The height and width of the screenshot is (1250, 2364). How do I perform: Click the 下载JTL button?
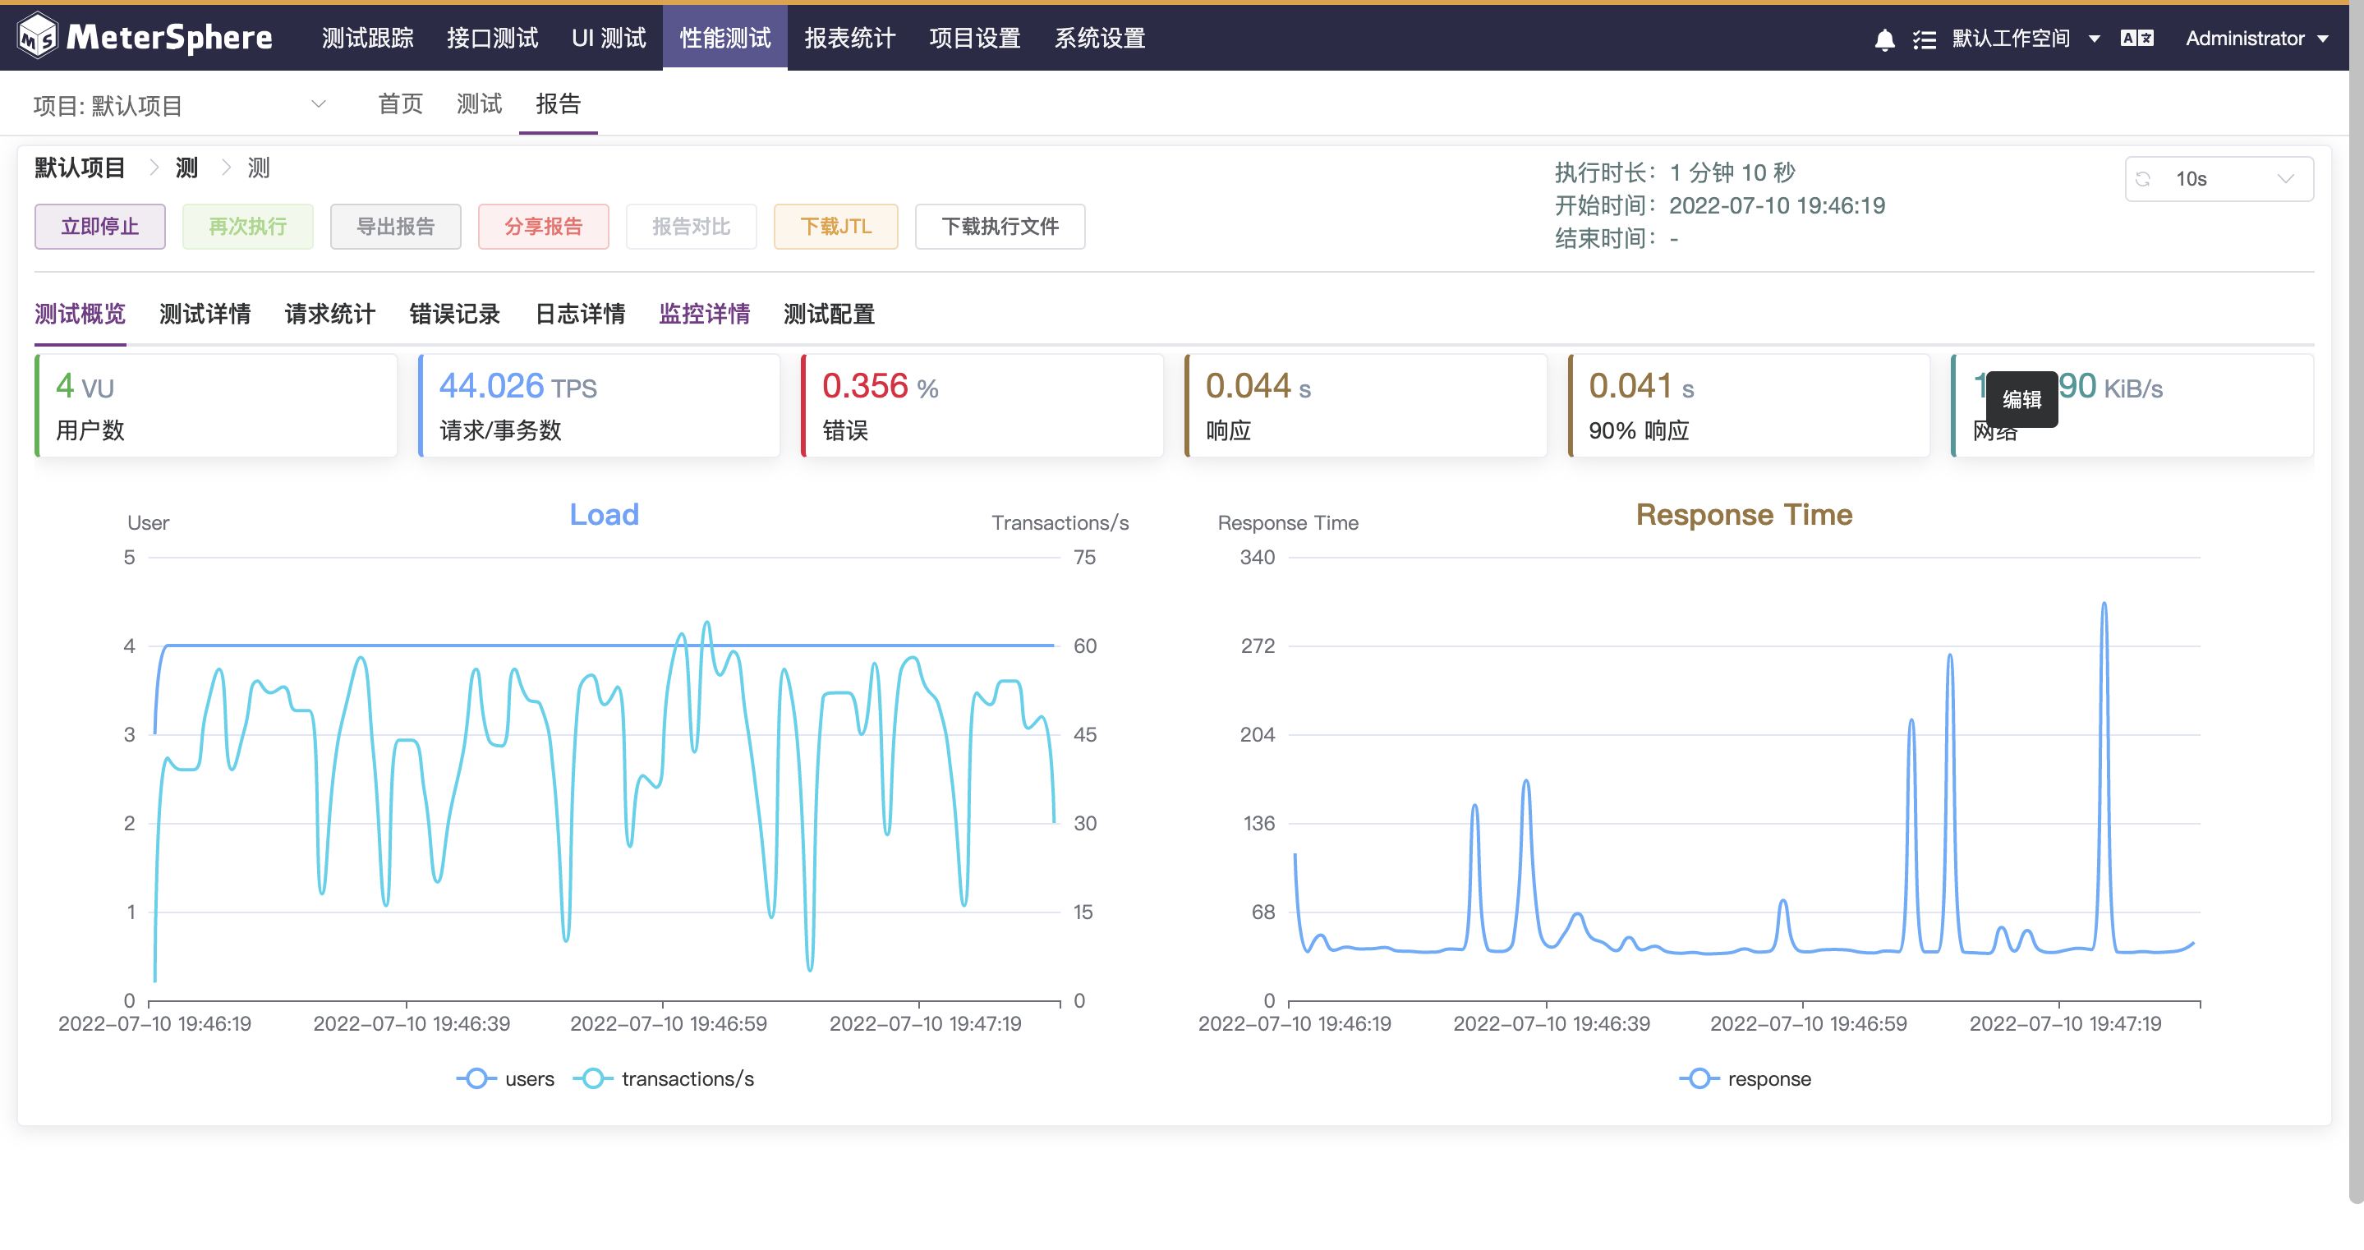(x=836, y=227)
